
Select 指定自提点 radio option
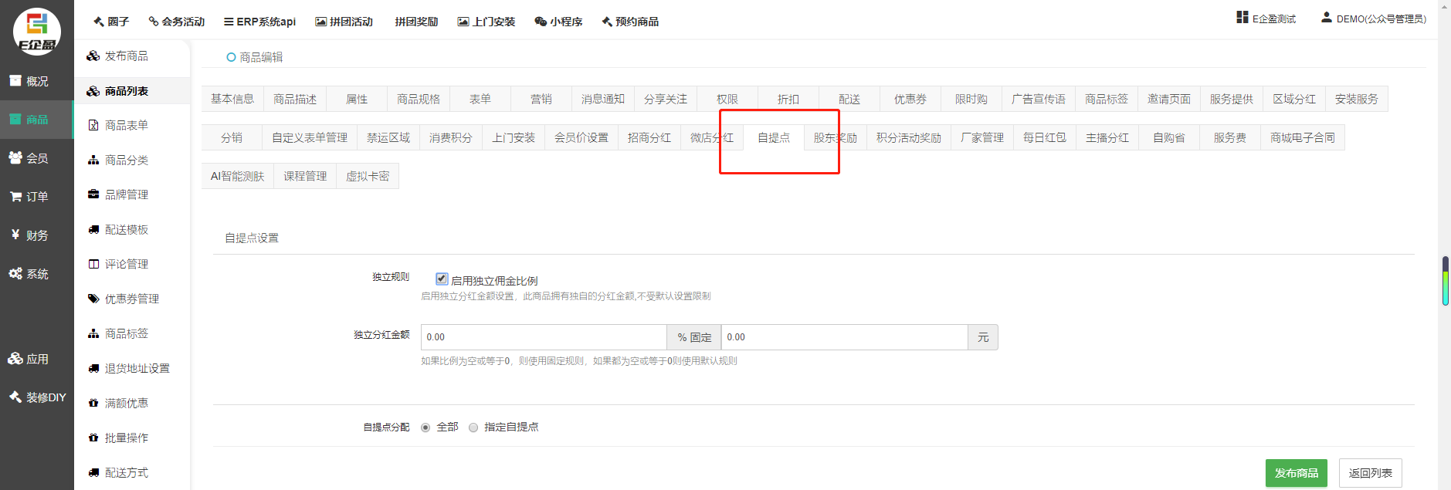point(473,427)
